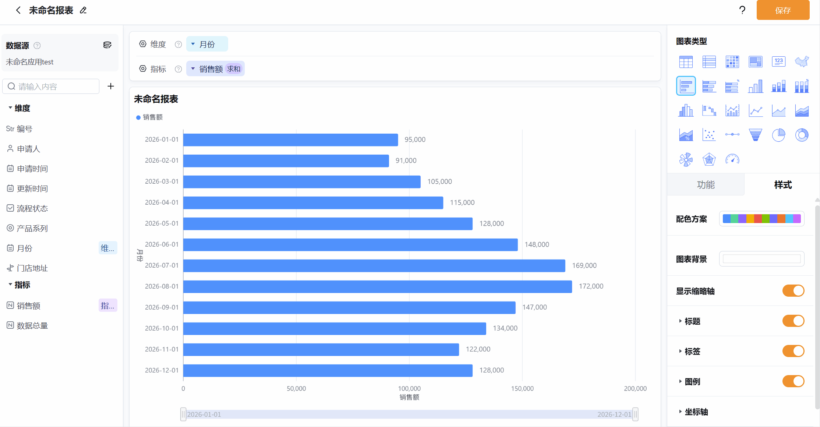Select the pie chart type icon
The image size is (820, 427).
[778, 135]
